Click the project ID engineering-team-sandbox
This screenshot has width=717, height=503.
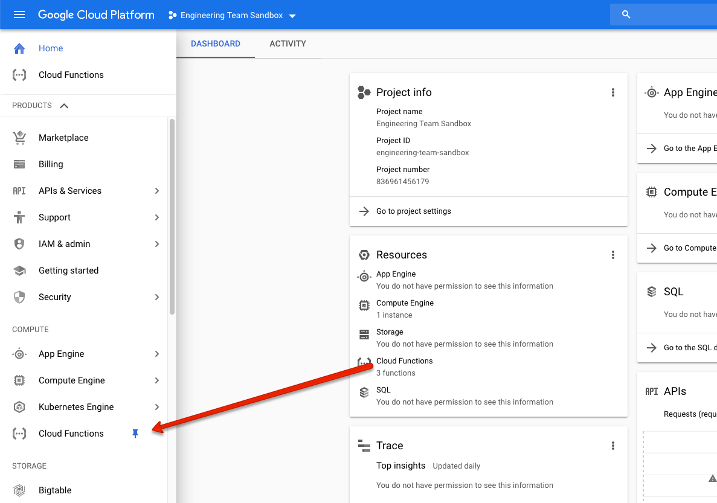point(422,153)
